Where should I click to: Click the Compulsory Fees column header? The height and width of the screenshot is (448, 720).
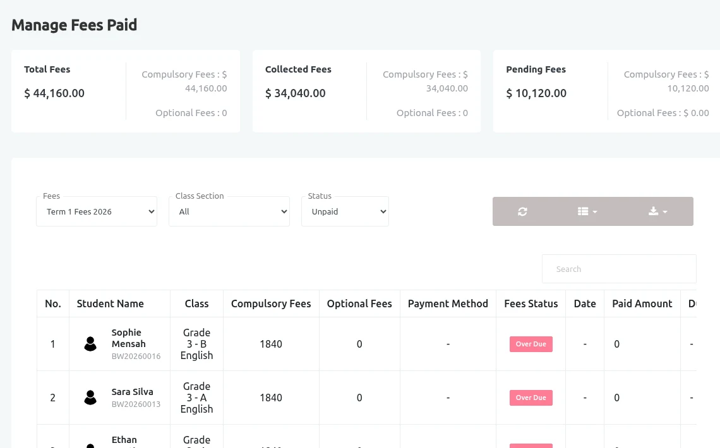(271, 304)
